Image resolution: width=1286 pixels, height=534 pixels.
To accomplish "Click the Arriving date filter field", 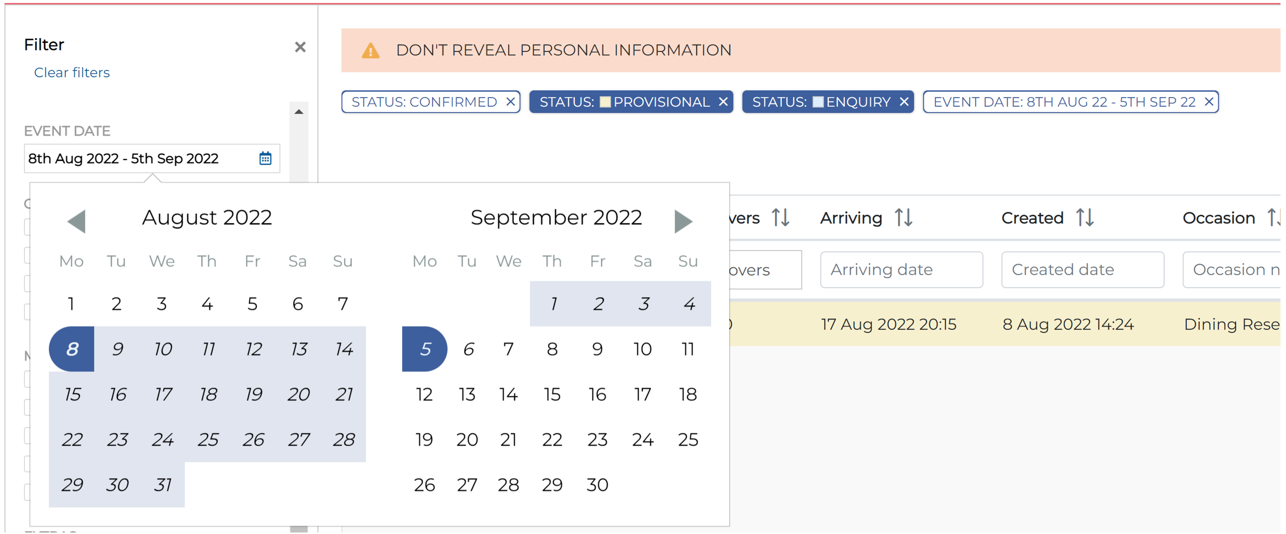I will [902, 270].
